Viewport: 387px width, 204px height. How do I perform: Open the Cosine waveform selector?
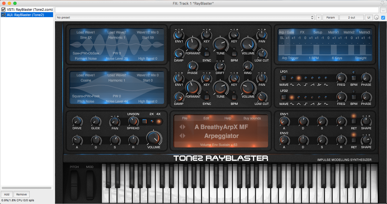point(86,80)
